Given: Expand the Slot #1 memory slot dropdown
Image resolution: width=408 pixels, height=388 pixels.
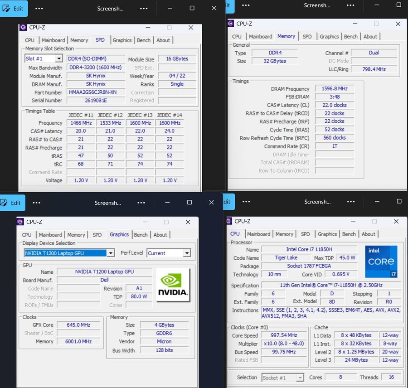Looking at the screenshot, I should (x=59, y=59).
